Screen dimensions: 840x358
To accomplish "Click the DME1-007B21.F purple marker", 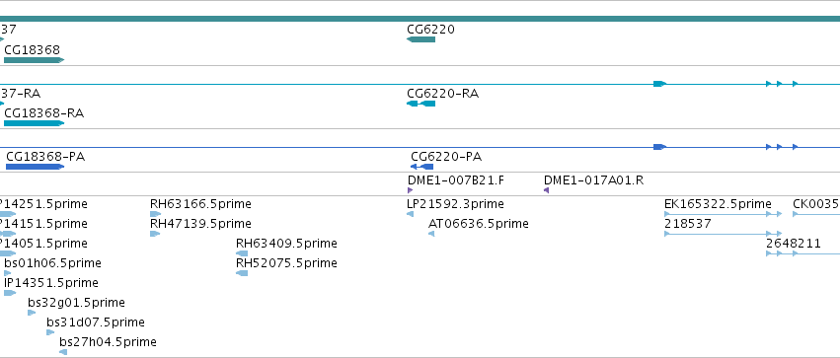I will pos(411,190).
